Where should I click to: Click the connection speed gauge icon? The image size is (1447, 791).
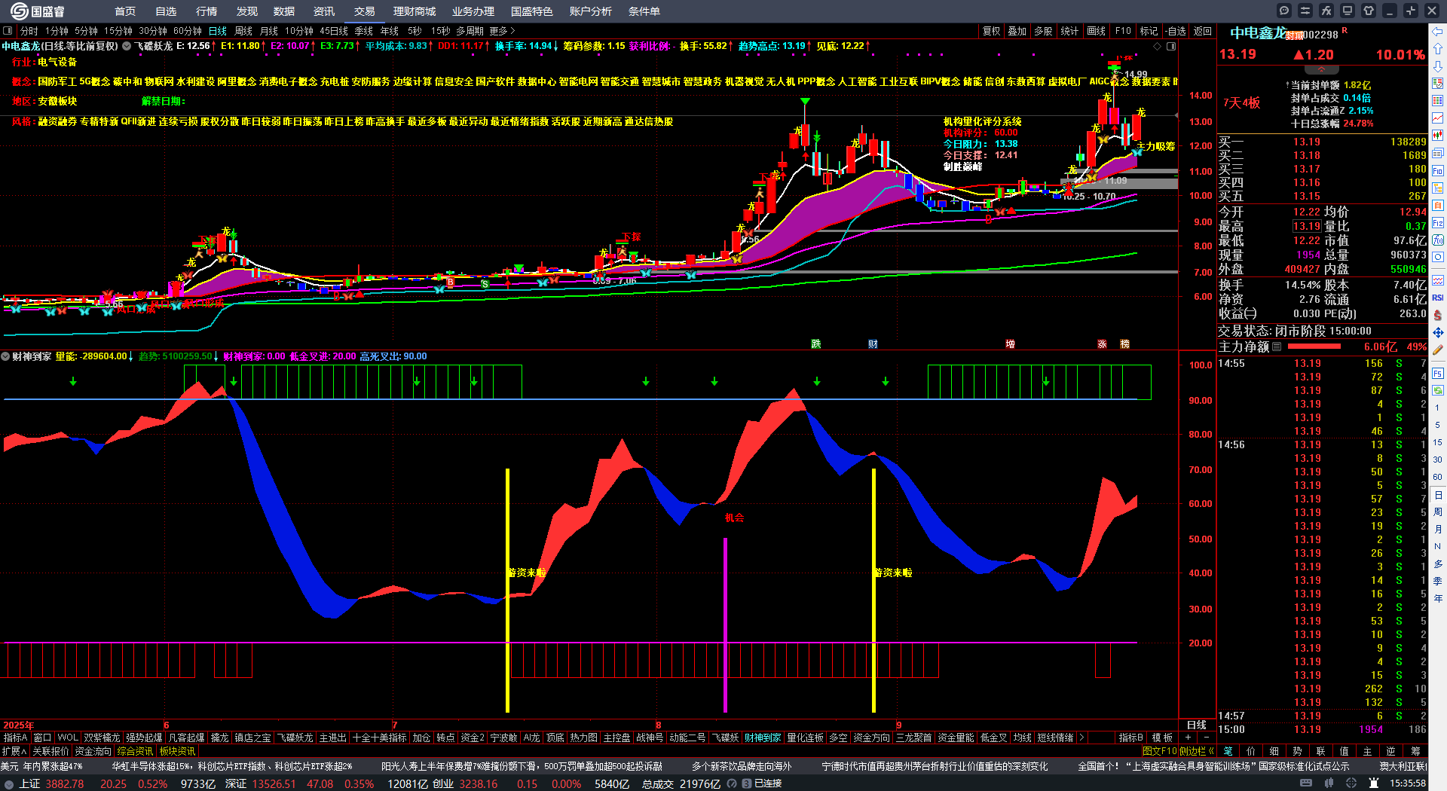[732, 783]
